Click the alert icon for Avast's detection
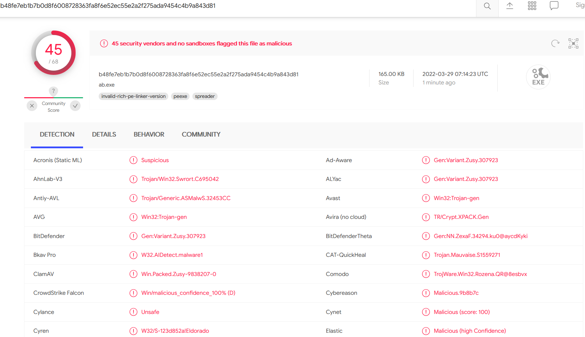Viewport: 585px width, 337px height. tap(426, 198)
